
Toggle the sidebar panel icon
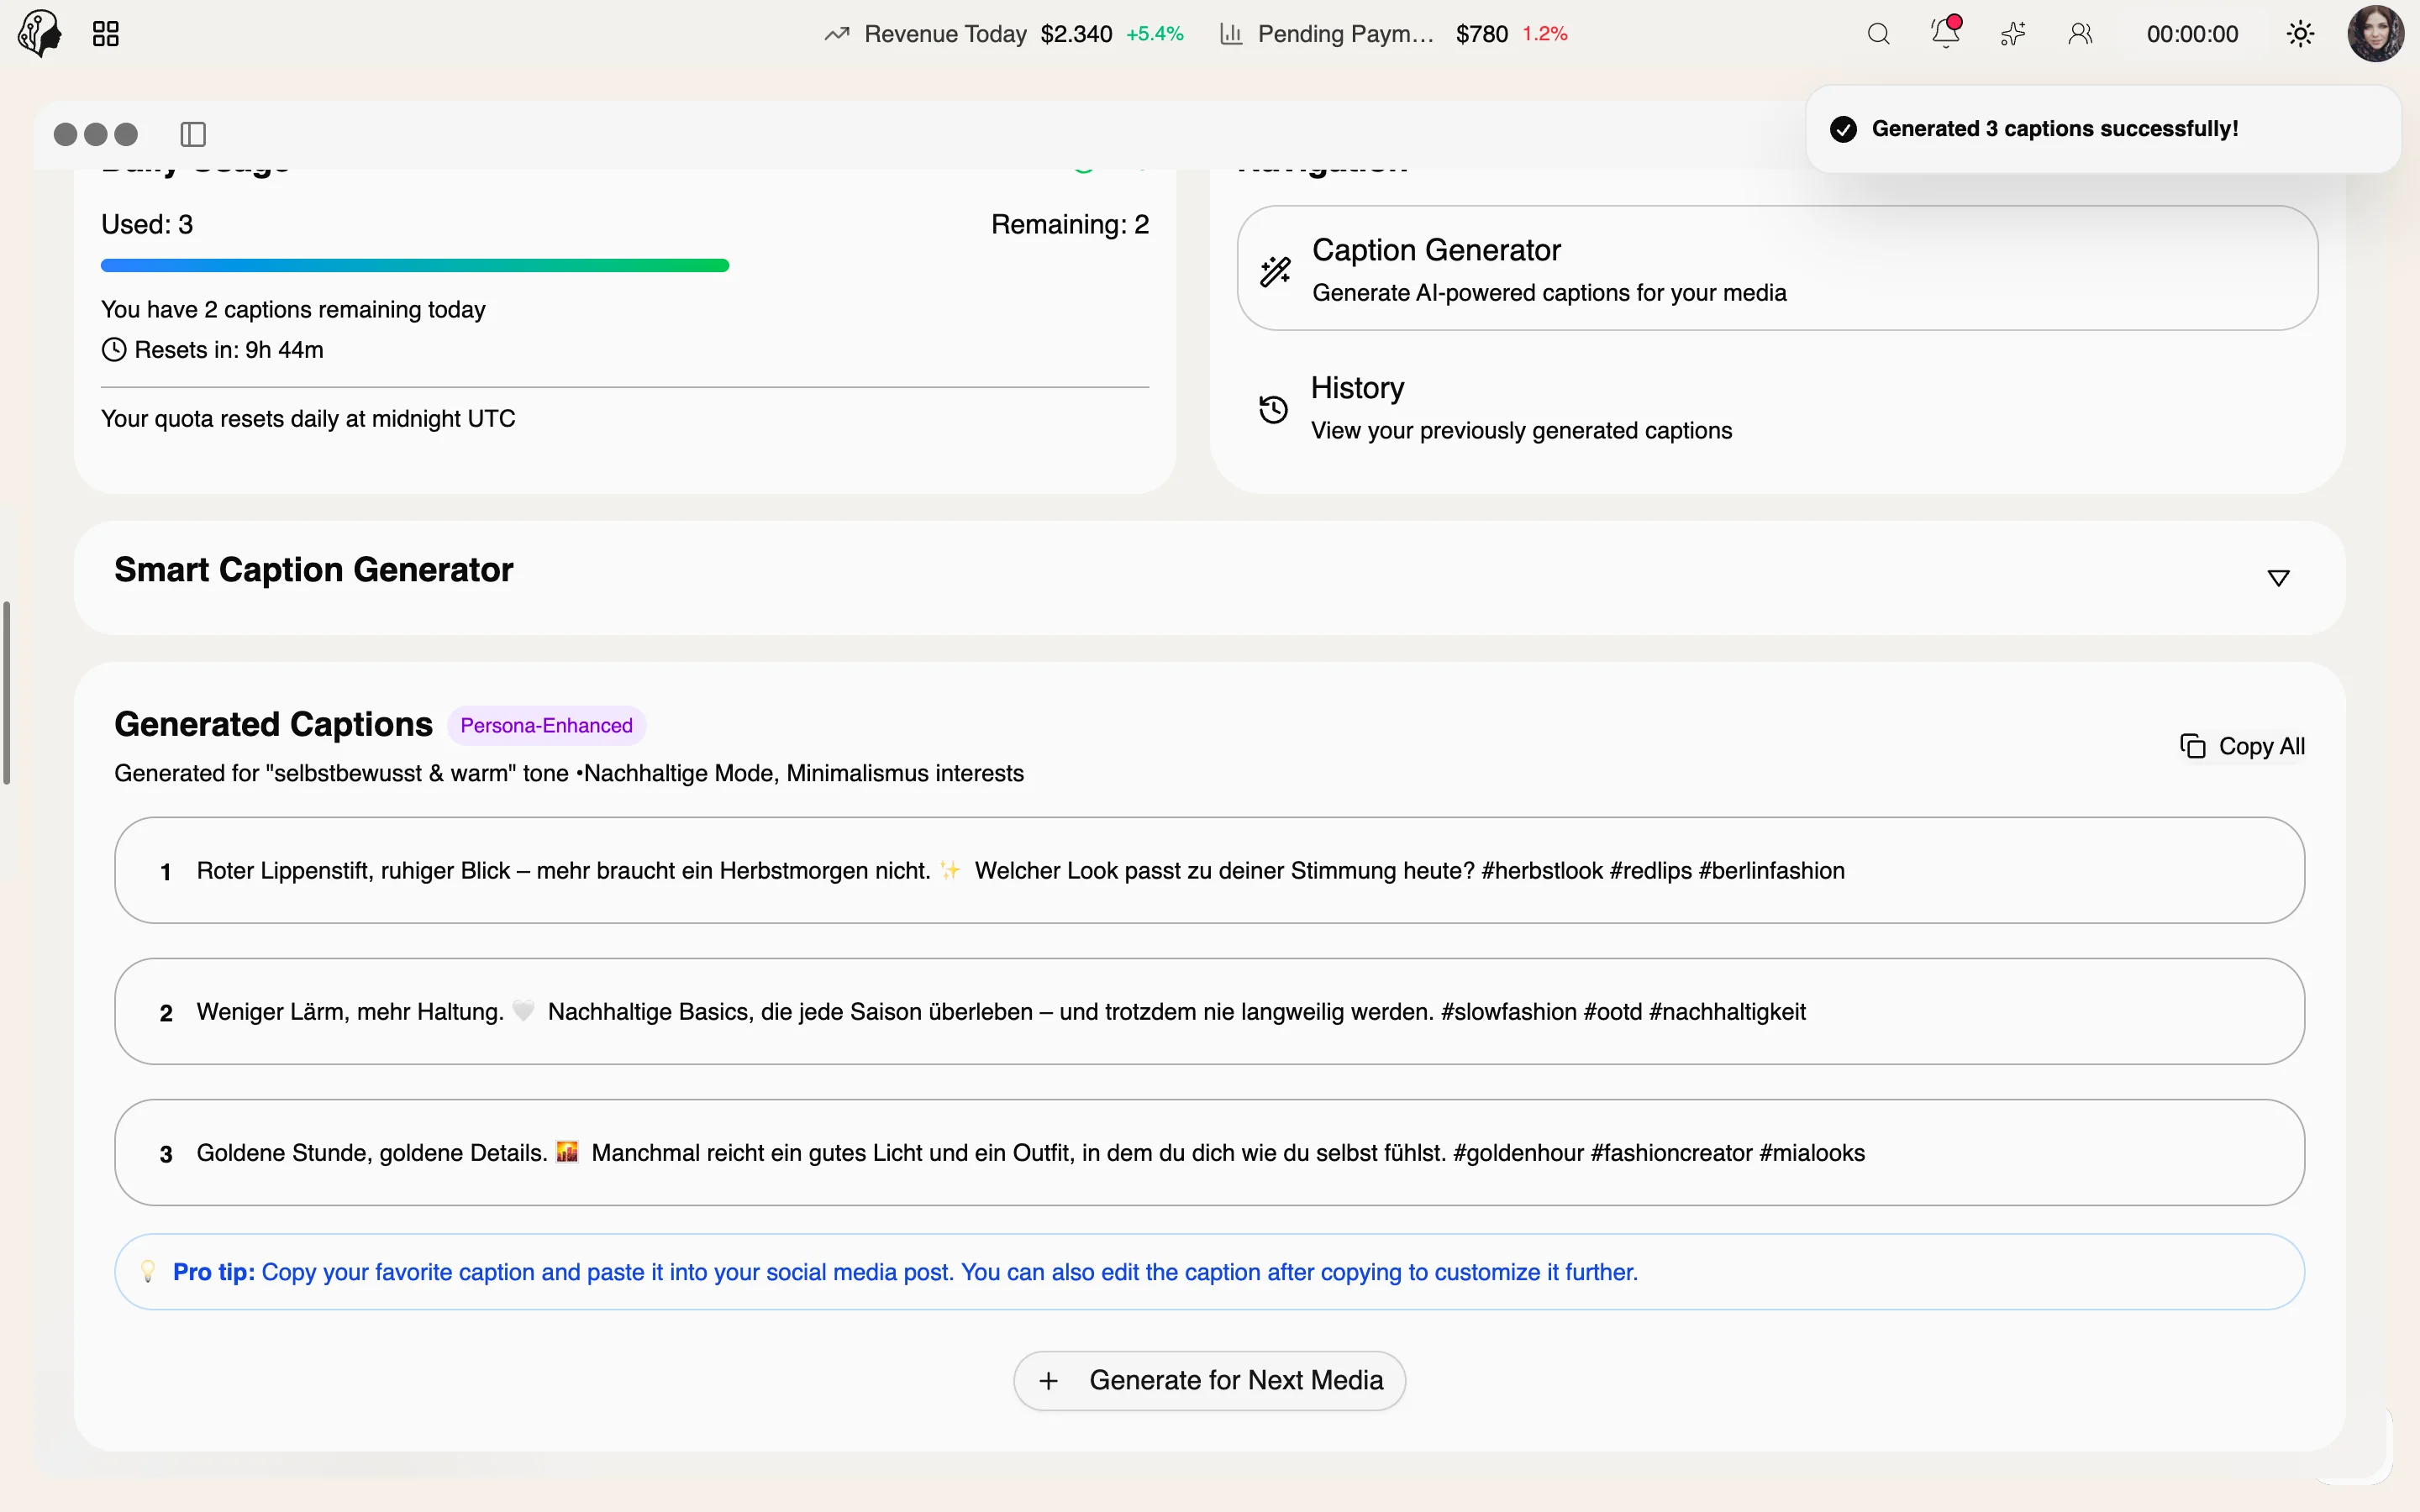click(193, 134)
